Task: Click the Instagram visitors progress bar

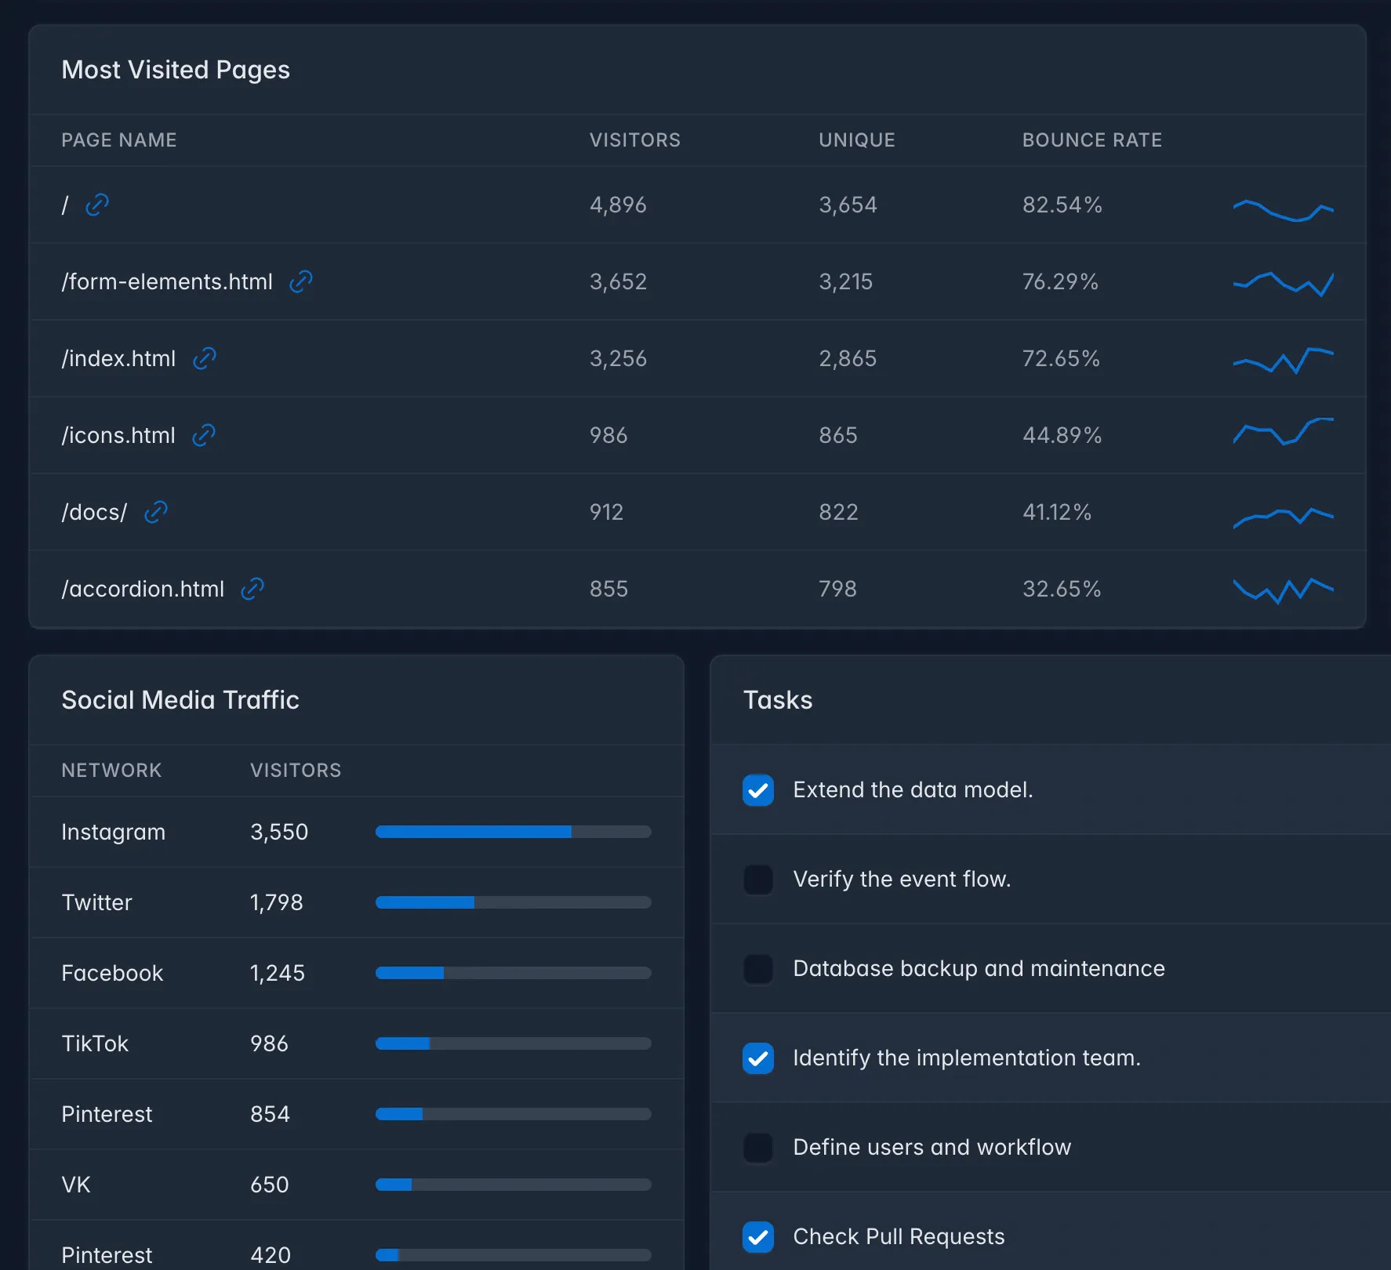Action: (514, 832)
